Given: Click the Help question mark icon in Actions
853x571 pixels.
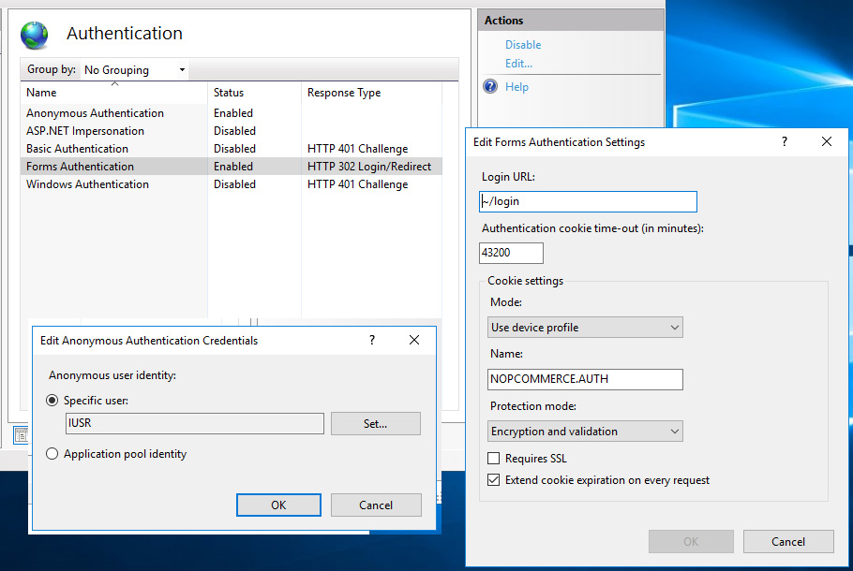Looking at the screenshot, I should 490,87.
